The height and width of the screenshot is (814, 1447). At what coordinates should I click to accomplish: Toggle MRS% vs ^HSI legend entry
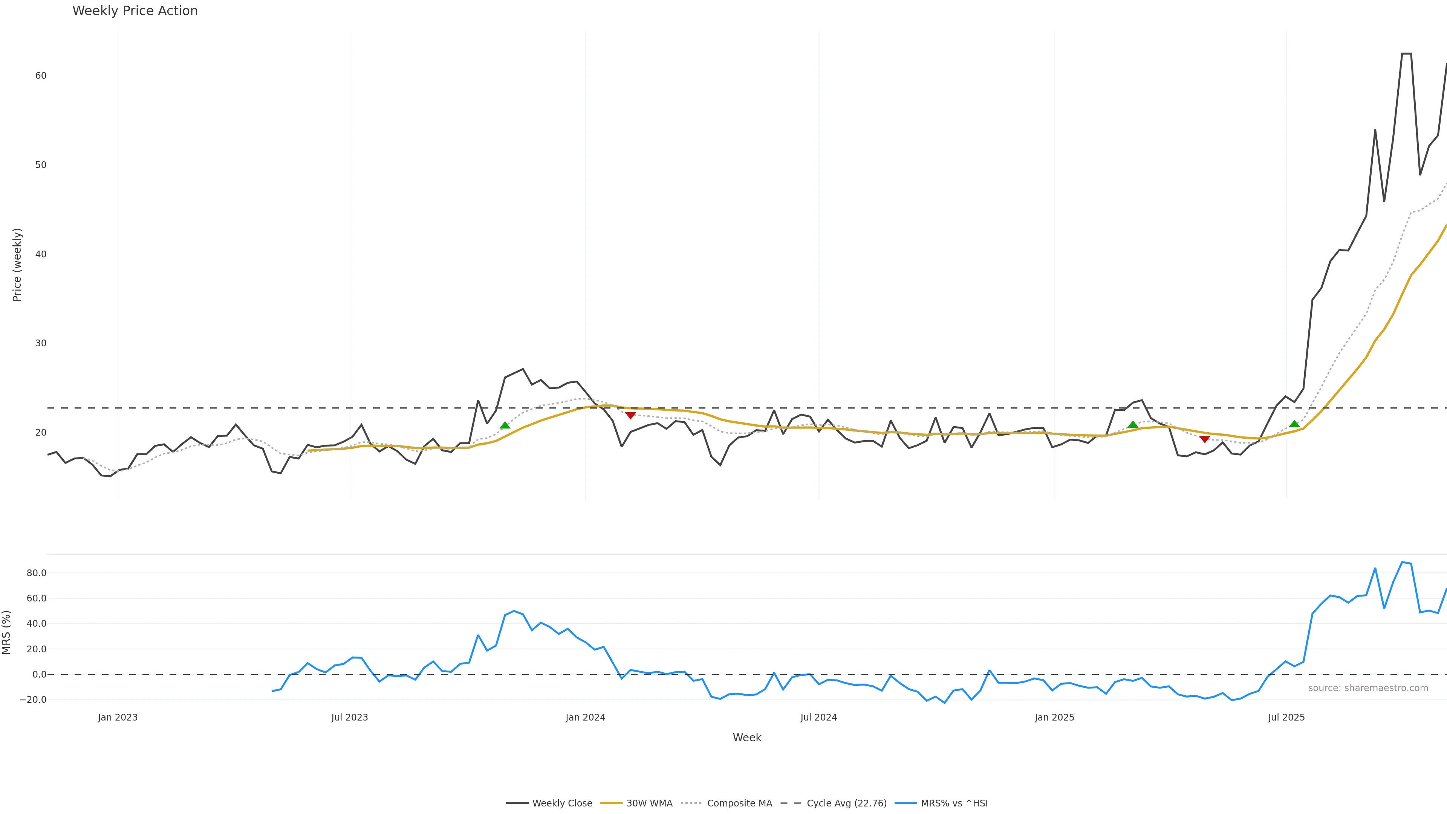click(x=954, y=803)
